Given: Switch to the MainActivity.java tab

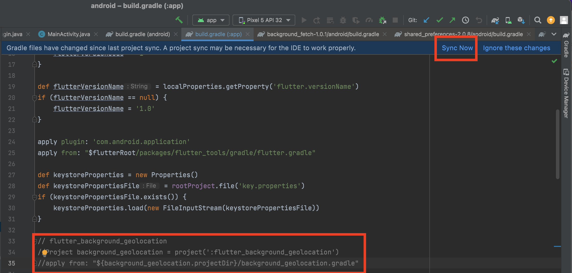Looking at the screenshot, I should [68, 34].
